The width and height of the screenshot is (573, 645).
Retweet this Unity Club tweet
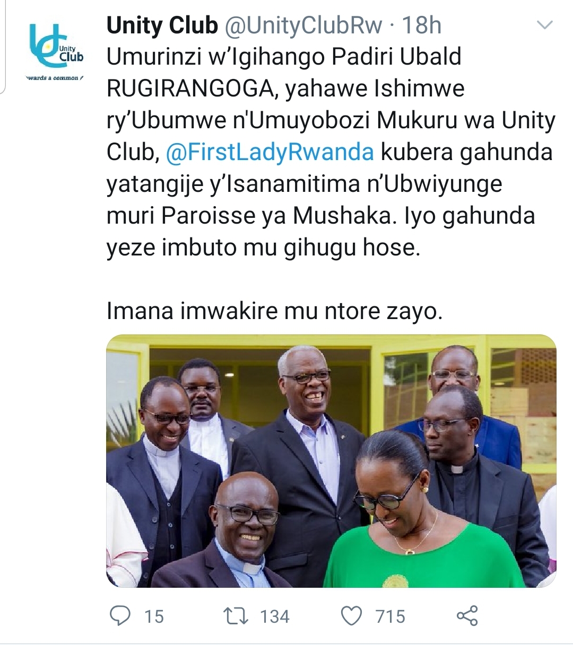[235, 616]
